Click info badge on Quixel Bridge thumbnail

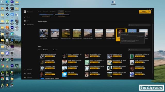(66, 76)
